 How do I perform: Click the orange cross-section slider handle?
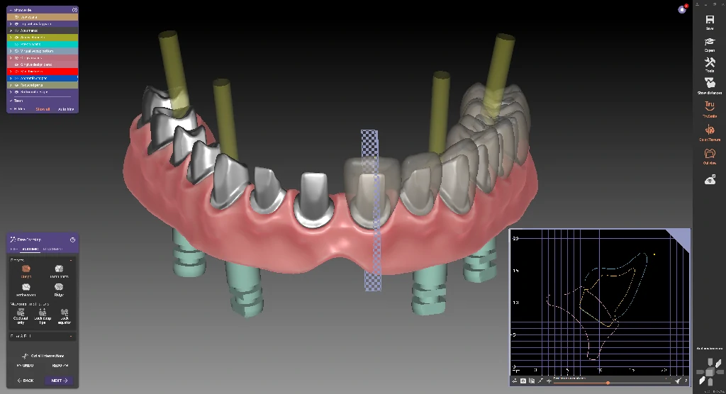pyautogui.click(x=608, y=383)
